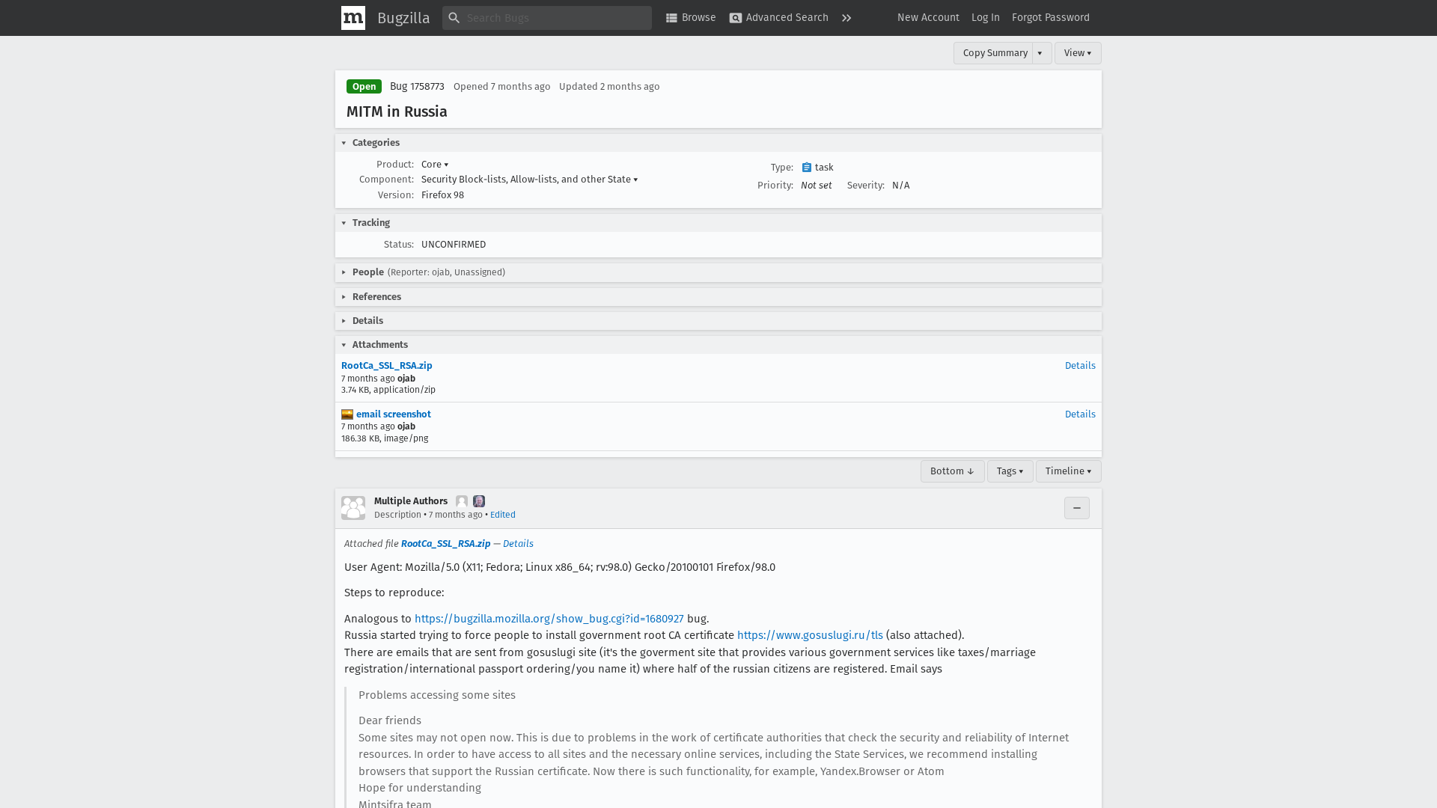Open the gosuslugi.ru/tls link
Screen dimensions: 1437x808
[810, 635]
